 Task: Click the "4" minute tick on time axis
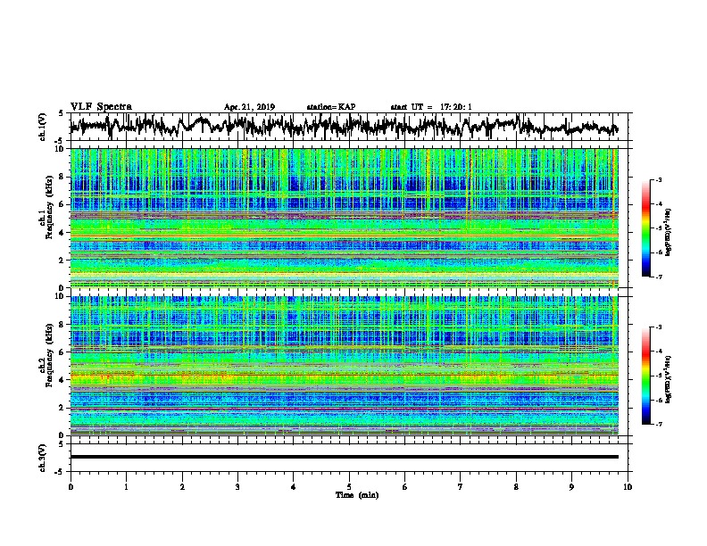tap(294, 487)
